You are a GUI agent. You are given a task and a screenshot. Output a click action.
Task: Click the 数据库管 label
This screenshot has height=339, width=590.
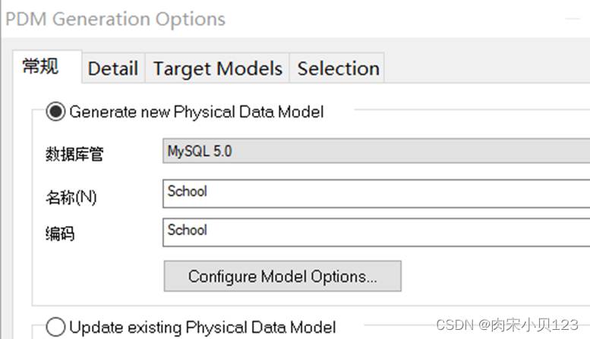pyautogui.click(x=74, y=154)
